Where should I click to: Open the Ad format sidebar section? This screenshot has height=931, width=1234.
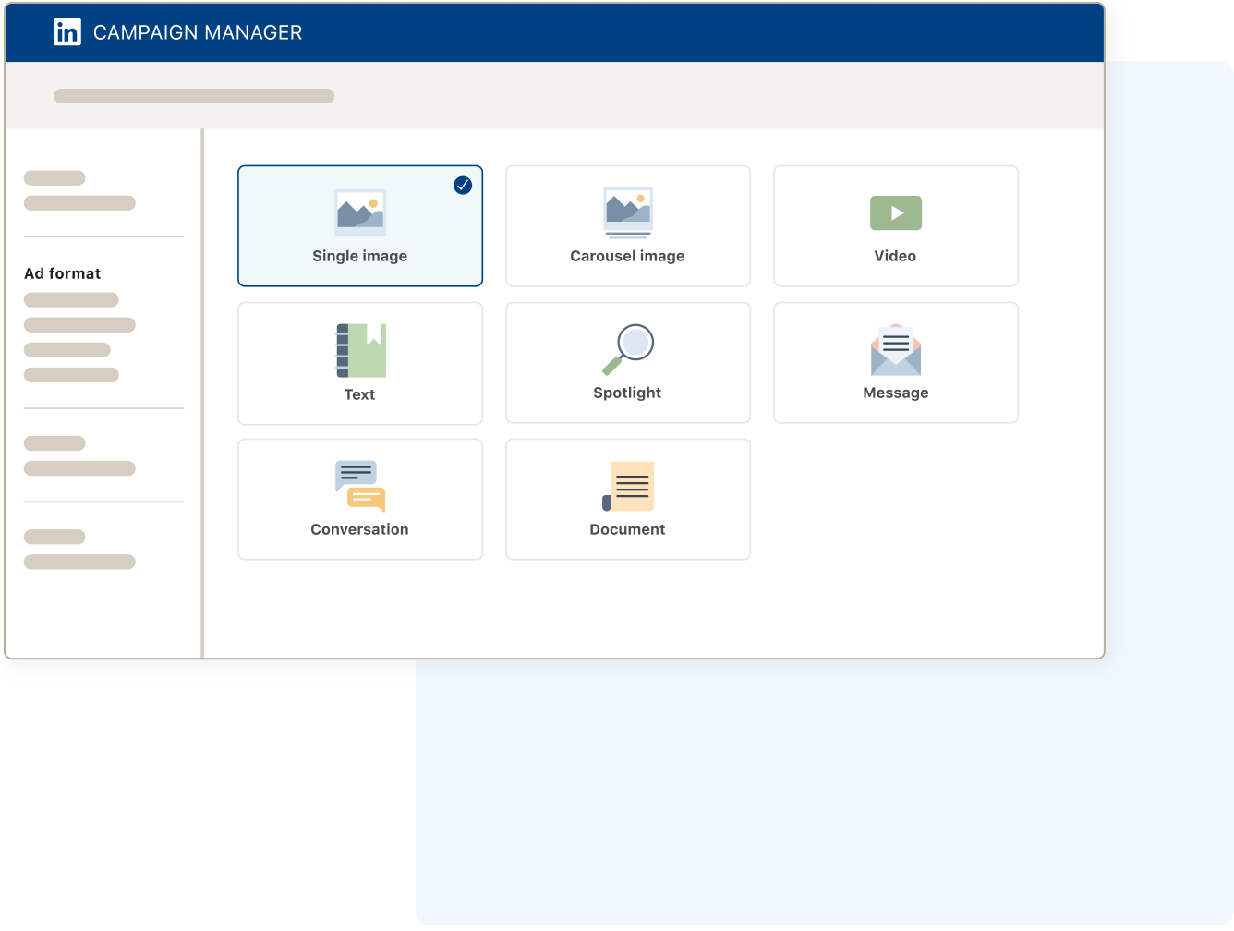tap(63, 273)
